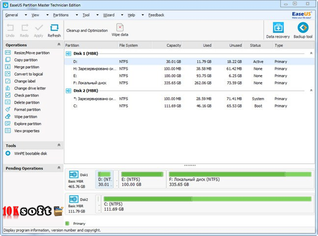Image resolution: width=318 pixels, height=236 pixels.
Task: Click the Wipe partition eraser icon
Action: 8,117
